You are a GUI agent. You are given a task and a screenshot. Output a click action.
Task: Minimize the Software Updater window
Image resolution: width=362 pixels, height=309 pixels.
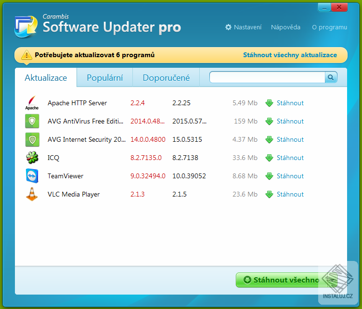point(324,7)
